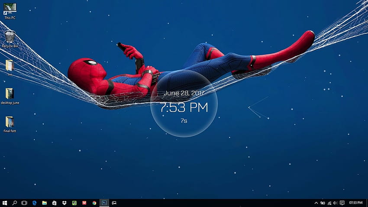This screenshot has height=207, width=368.
Task: Open the Microsoft Store taskbar icon
Action: coord(54,203)
